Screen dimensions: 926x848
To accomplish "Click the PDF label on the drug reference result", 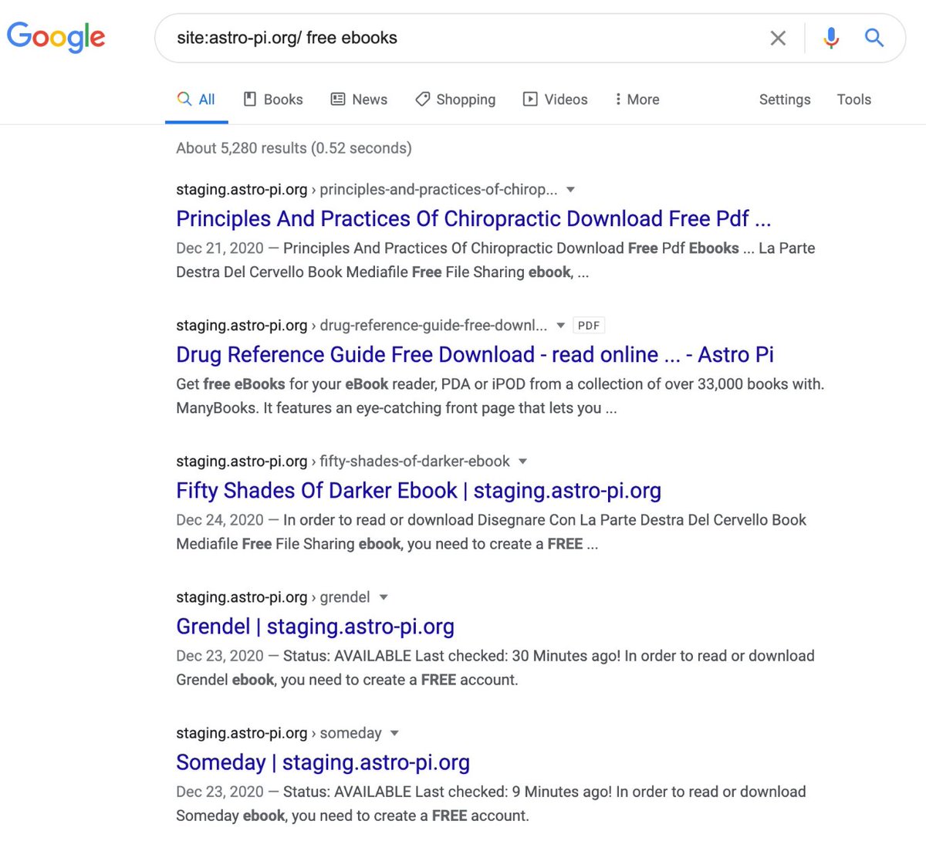I will (x=589, y=326).
